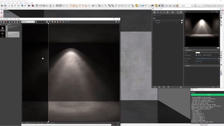
Task: Open Materials category in Asset Editor
Action: click(x=154, y=12)
